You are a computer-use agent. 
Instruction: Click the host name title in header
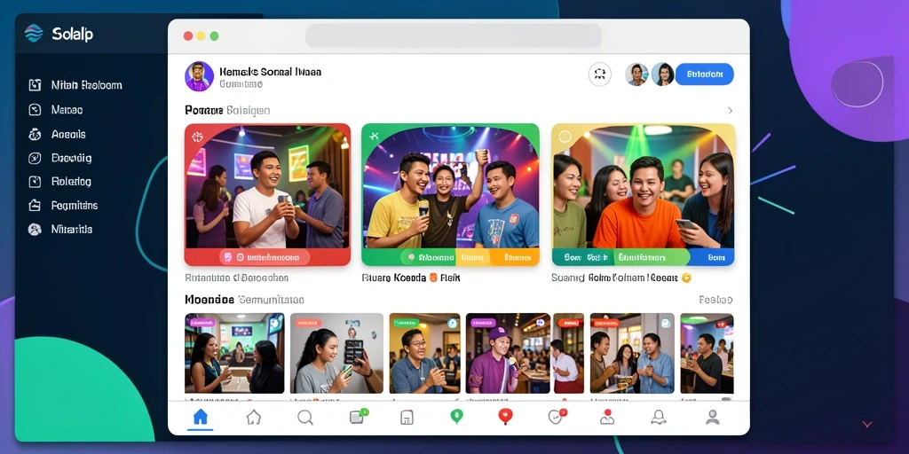coord(271,72)
